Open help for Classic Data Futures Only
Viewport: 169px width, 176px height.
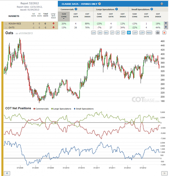point(99,4)
